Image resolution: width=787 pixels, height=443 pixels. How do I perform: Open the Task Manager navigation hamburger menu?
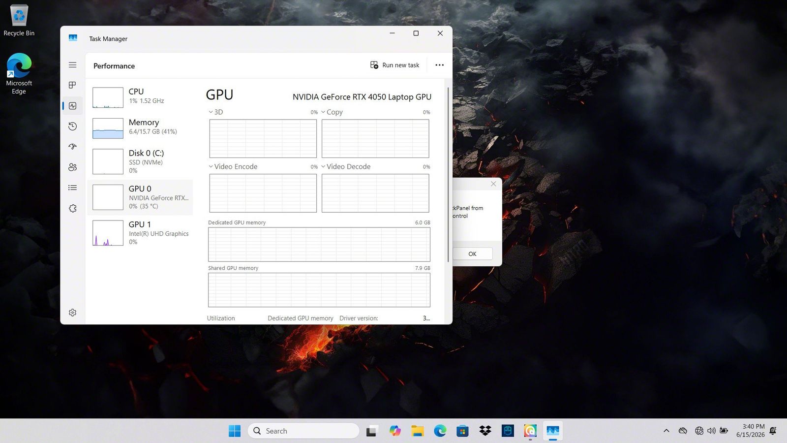72,65
